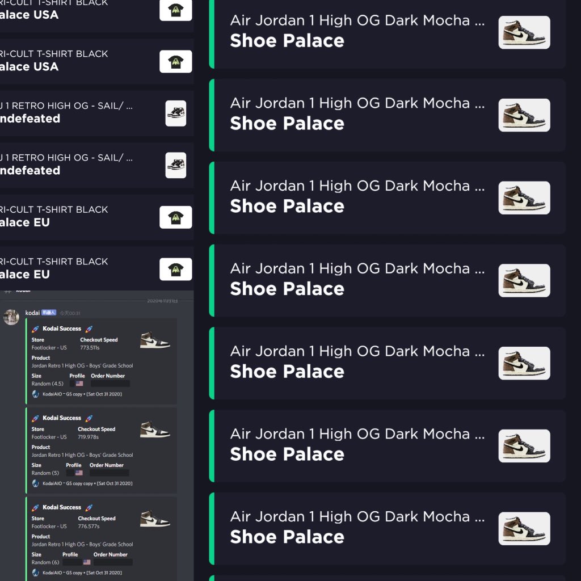Click the second Palace USA store name
Screen dimensions: 581x581
click(x=30, y=67)
